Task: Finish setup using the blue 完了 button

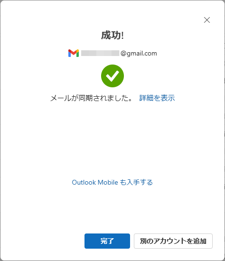Action: click(107, 241)
